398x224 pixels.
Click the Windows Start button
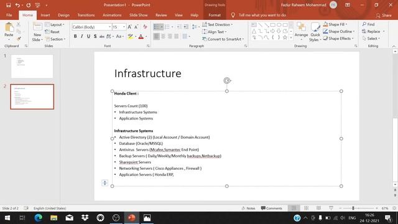(7, 218)
